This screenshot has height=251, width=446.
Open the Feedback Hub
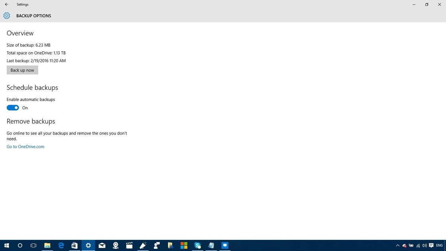pyautogui.click(x=143, y=245)
